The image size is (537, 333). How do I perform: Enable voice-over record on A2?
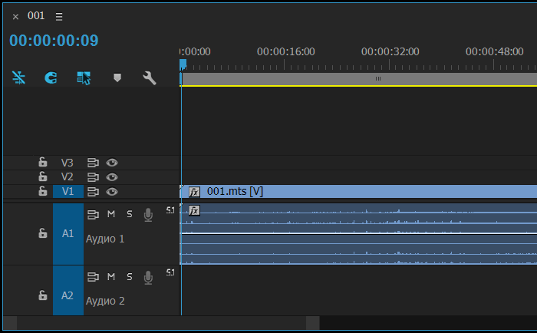coord(148,278)
